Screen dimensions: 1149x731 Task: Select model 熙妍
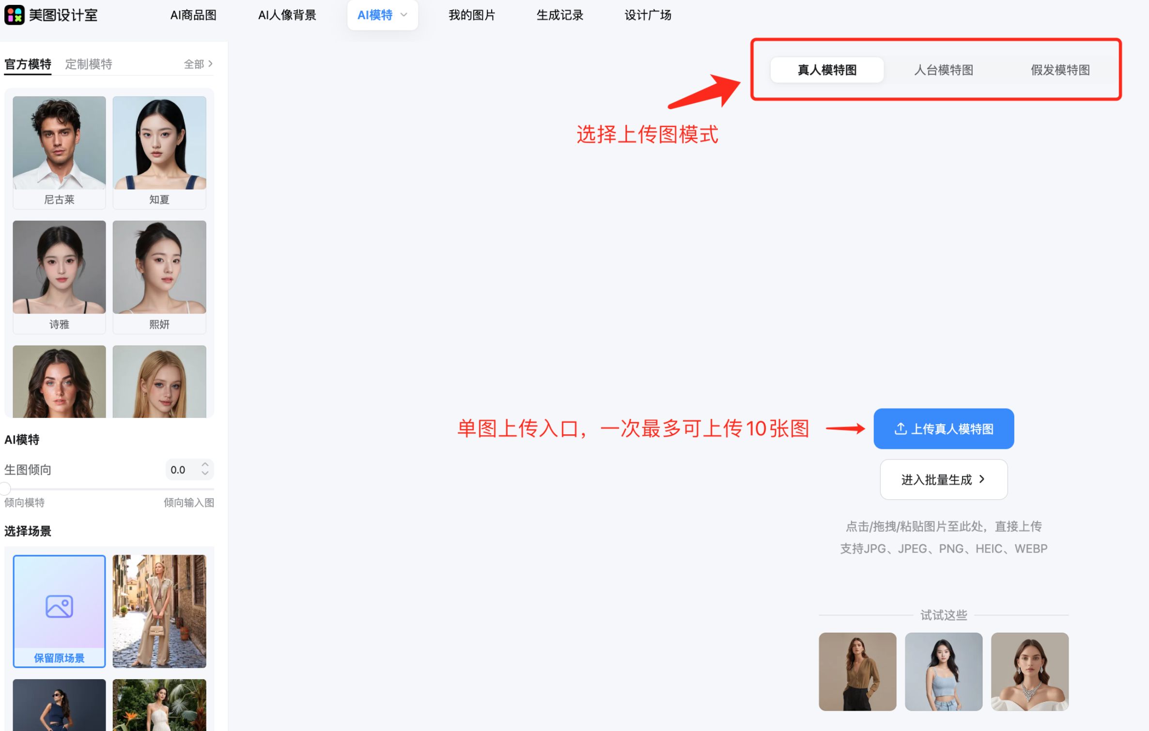[x=159, y=277]
